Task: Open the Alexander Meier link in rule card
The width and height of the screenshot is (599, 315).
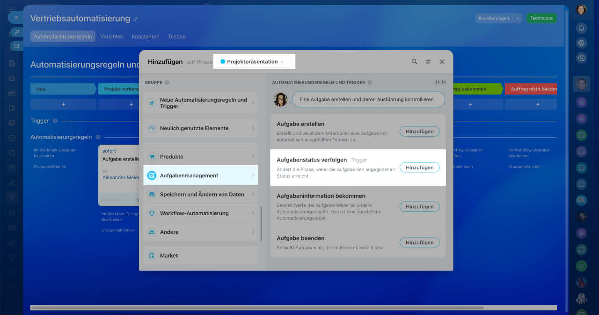Action: click(x=121, y=177)
